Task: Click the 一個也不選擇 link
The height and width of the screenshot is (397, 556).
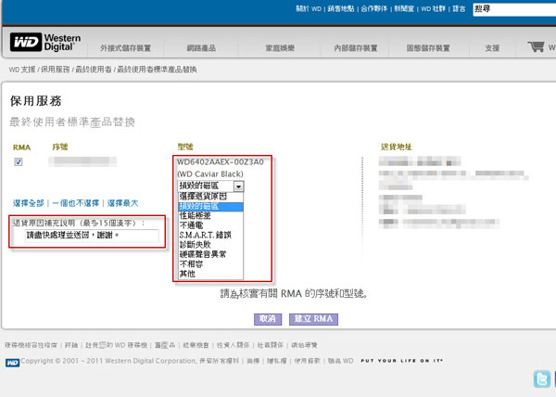Action: 76,203
